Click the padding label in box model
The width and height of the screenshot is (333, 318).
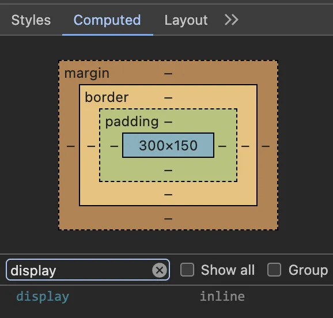(132, 122)
